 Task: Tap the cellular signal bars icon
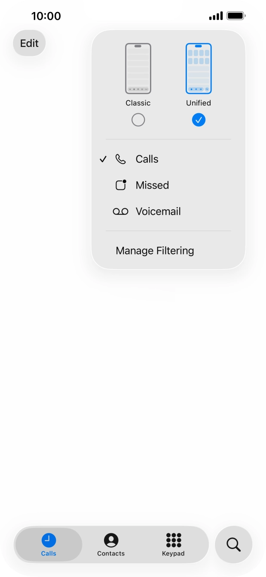[x=216, y=16]
